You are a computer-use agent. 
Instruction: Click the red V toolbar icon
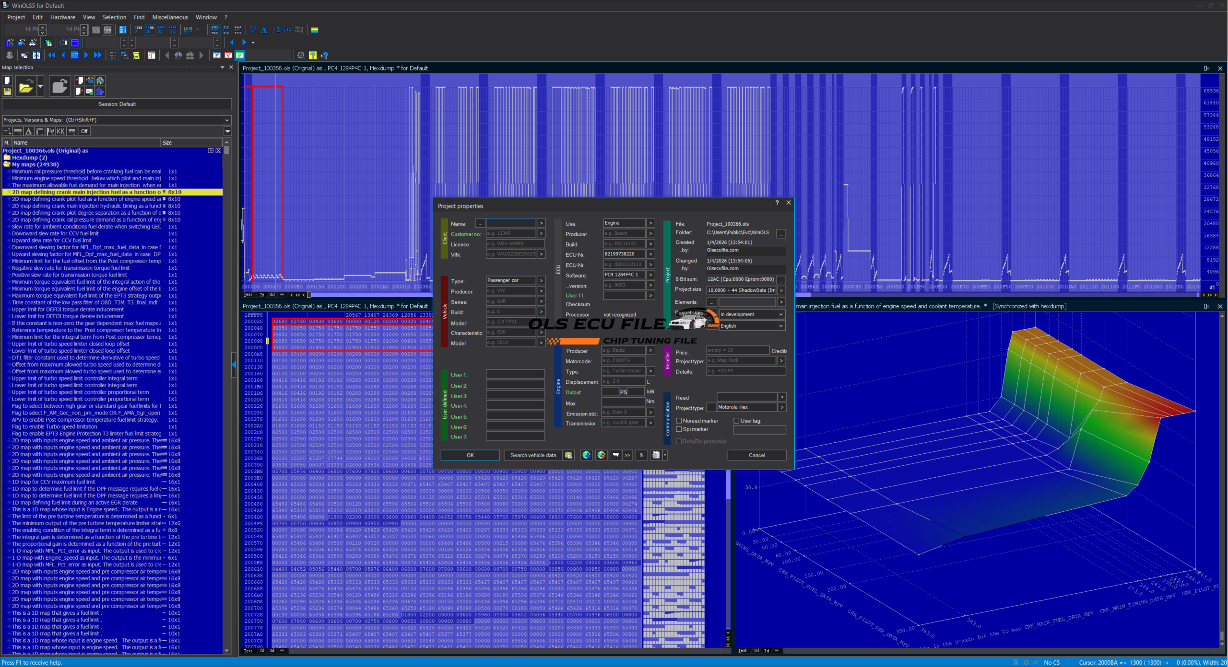point(228,55)
